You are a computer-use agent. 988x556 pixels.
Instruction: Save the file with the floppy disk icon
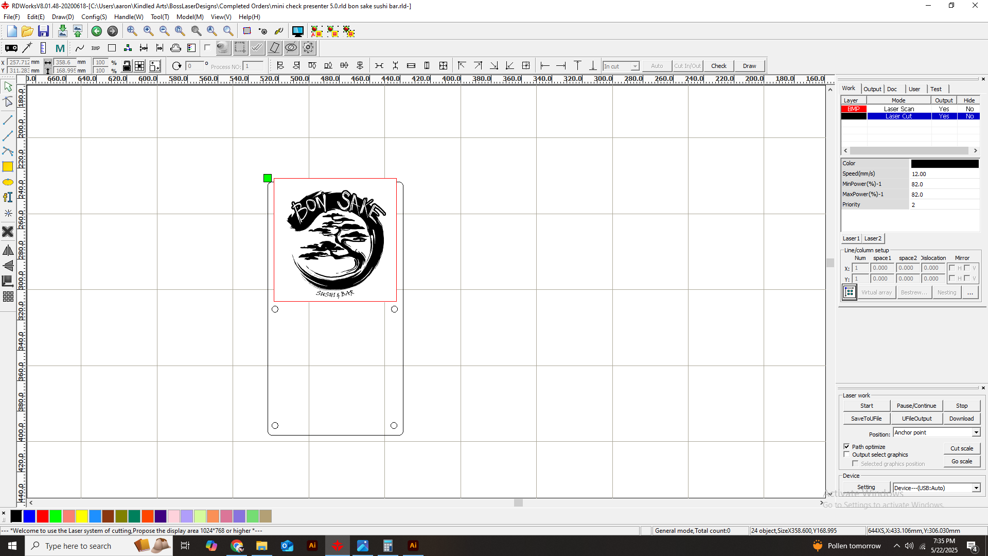point(43,31)
